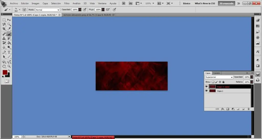Viewport: 262px width, 139px height.
Task: Launch Adobe Bridge
Action: point(124,3)
